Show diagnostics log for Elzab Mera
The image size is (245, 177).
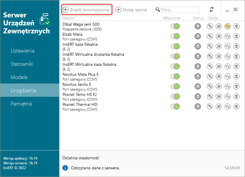[228, 36]
